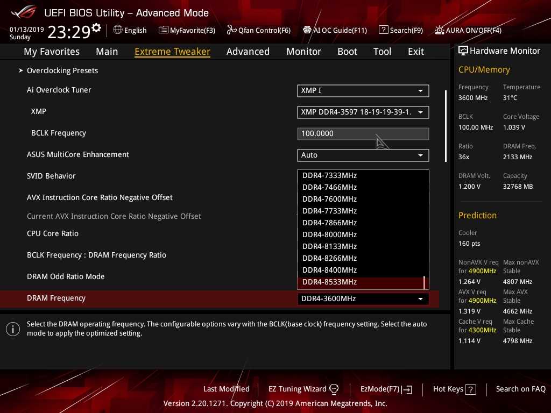The height and width of the screenshot is (413, 551).
Task: Open the XMP profile dropdown
Action: (363, 112)
